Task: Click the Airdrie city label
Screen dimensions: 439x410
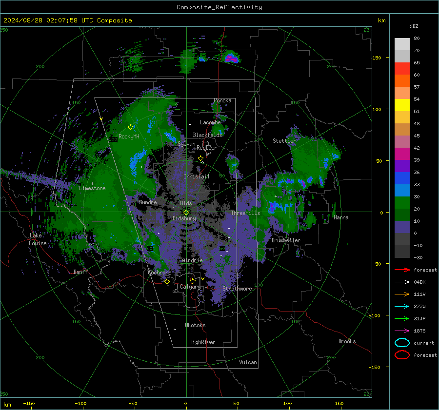Action: point(192,260)
